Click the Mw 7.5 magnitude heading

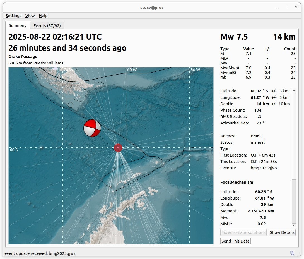(x=234, y=37)
